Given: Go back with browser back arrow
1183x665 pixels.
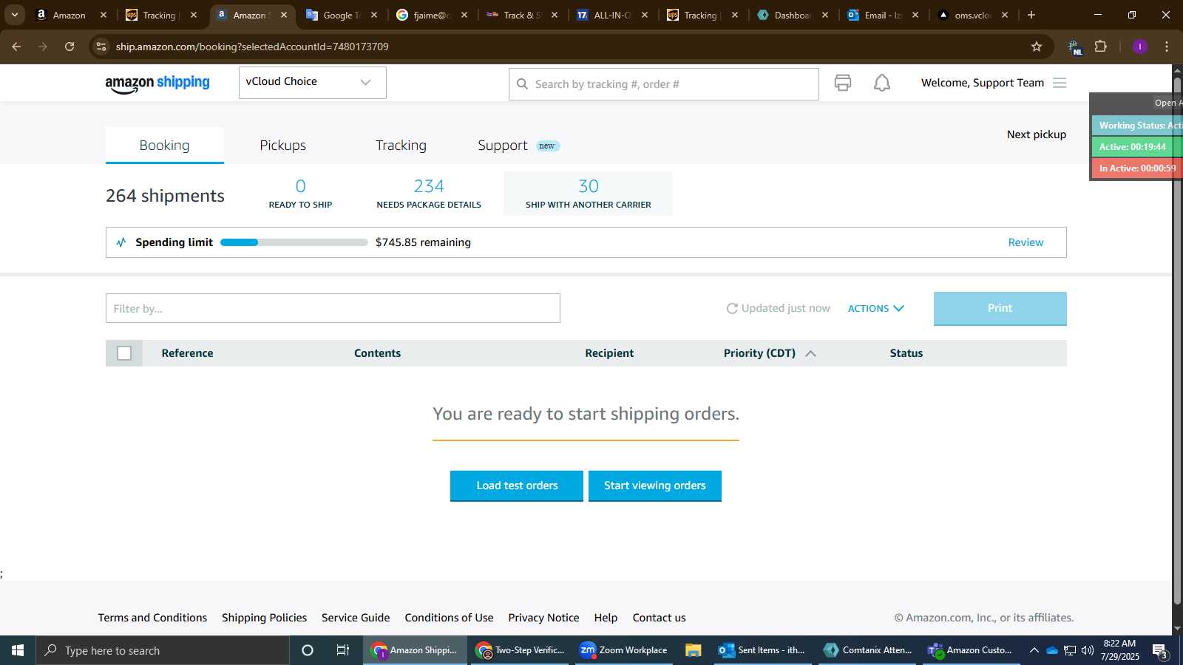Looking at the screenshot, I should pos(16,47).
